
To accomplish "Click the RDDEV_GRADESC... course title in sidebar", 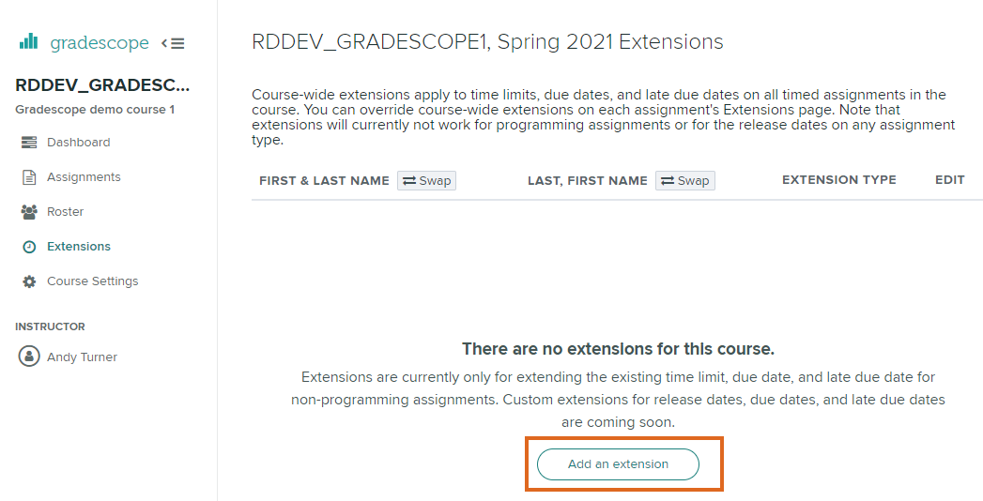I will (x=102, y=86).
